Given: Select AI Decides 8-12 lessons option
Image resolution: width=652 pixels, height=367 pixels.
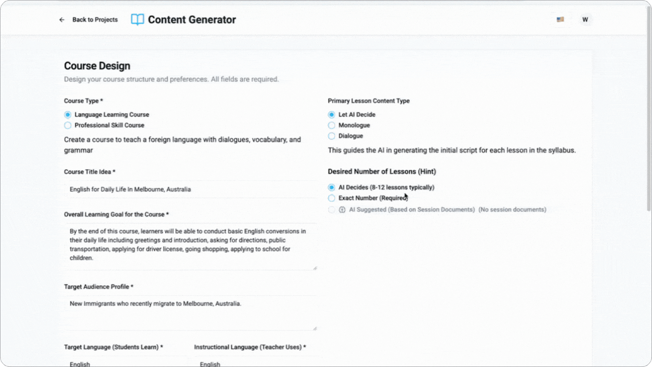Looking at the screenshot, I should point(332,187).
